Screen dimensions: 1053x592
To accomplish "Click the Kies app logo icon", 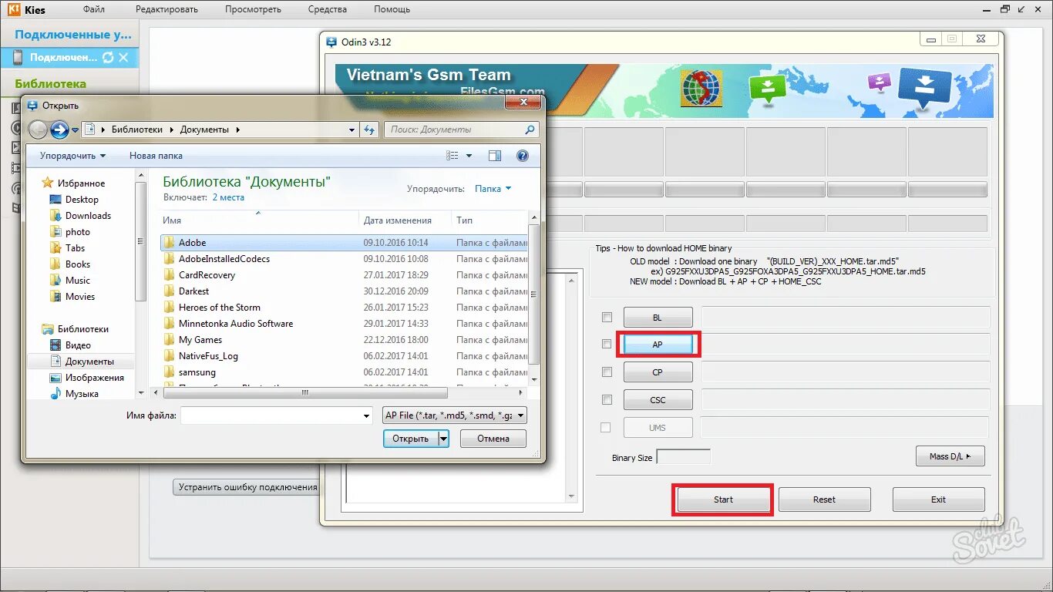I will pos(13,9).
